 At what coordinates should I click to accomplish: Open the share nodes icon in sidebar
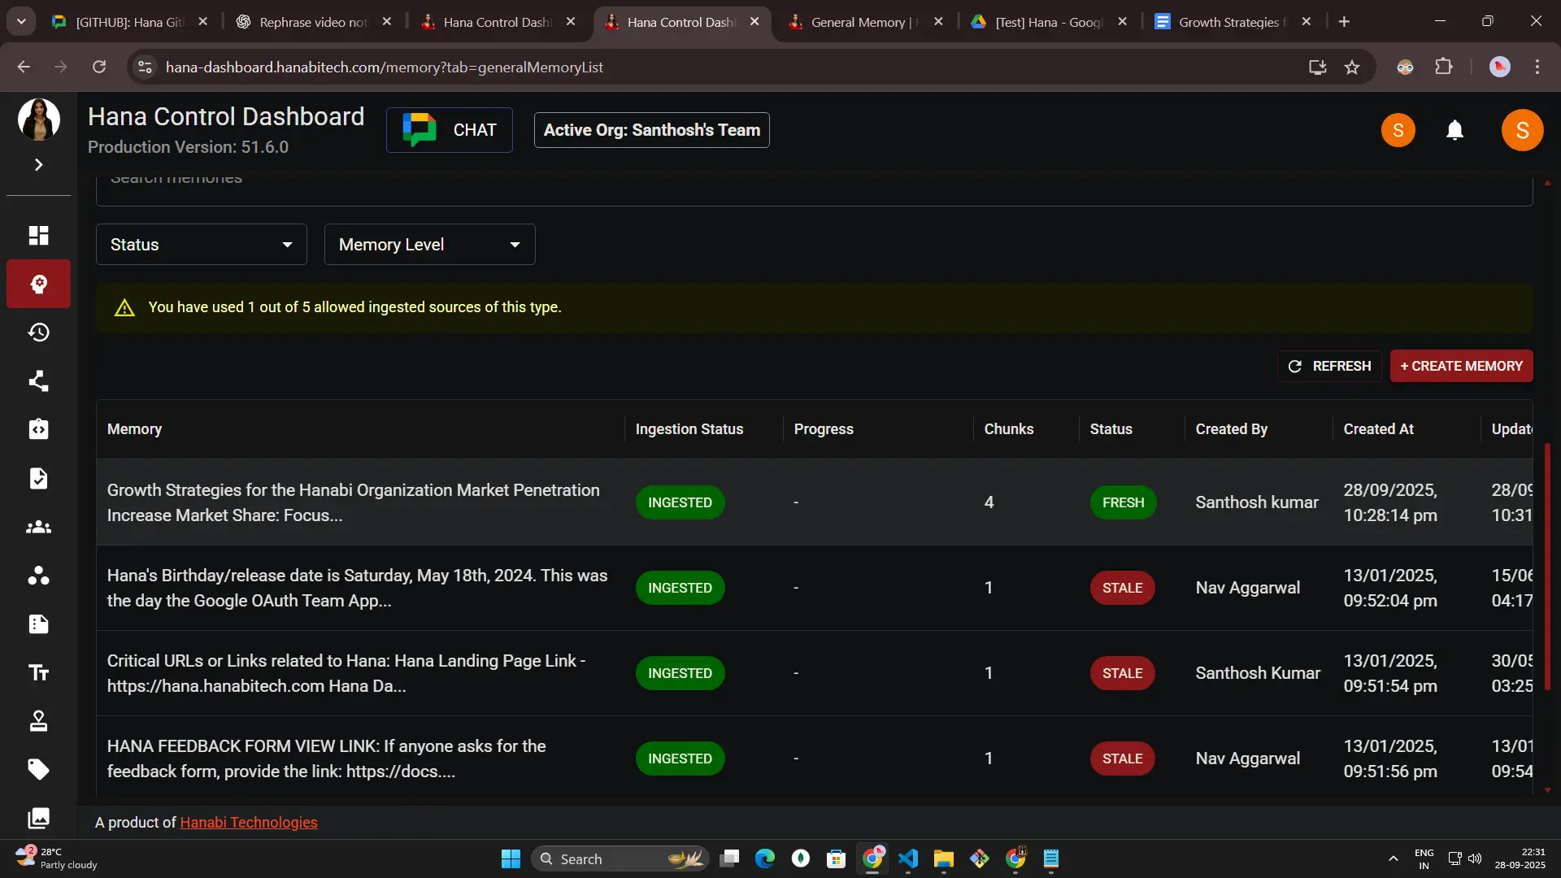[x=38, y=381]
